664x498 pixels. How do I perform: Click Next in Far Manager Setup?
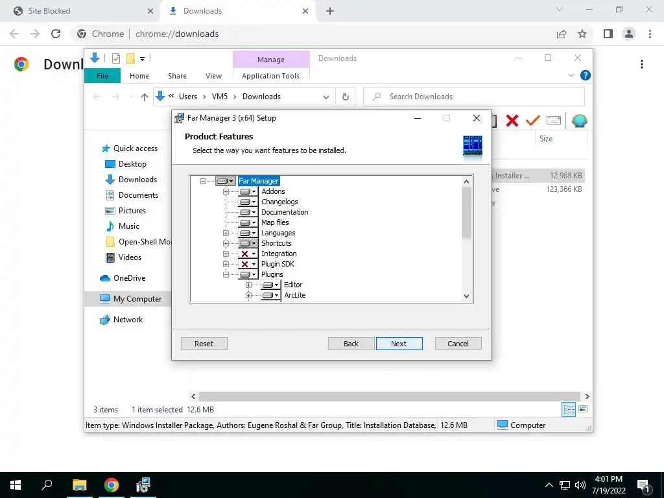(399, 344)
